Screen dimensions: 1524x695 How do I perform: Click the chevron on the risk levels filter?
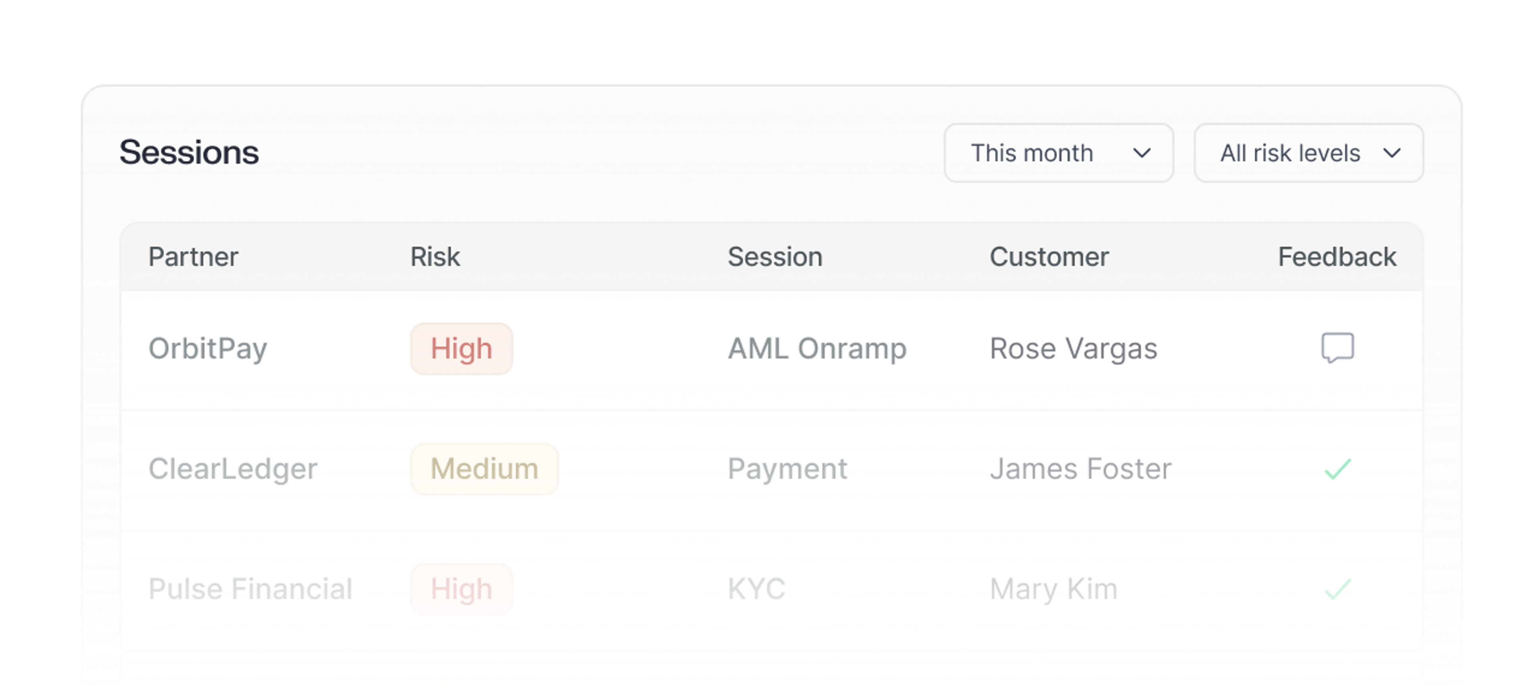tap(1393, 153)
